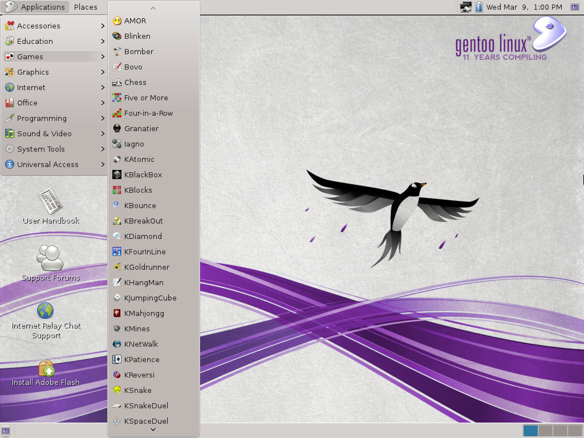Open the Chess game
The width and height of the screenshot is (584, 438).
pos(135,82)
